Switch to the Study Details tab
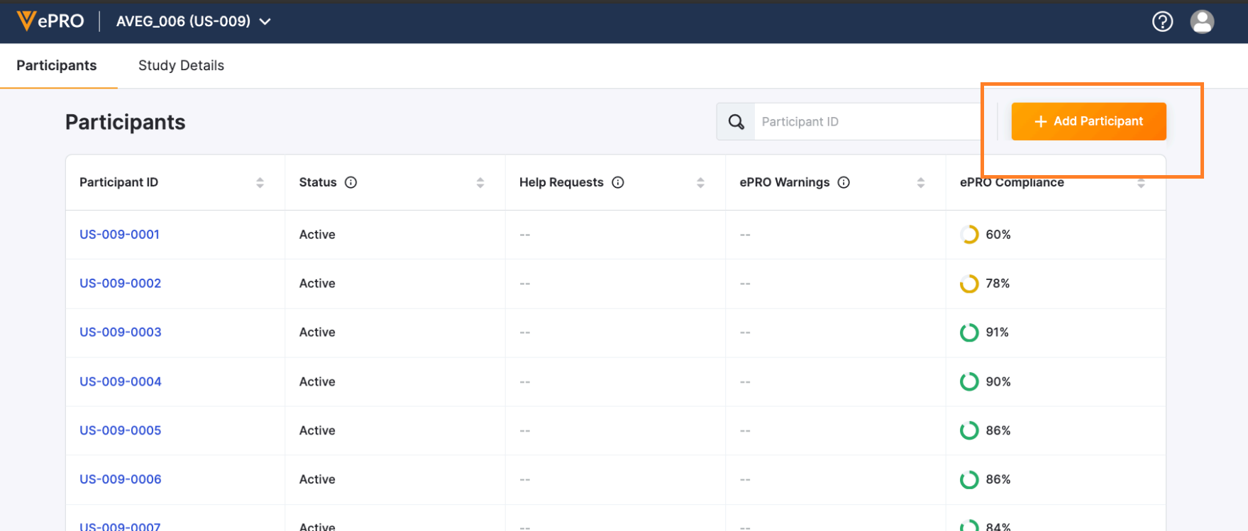 (x=181, y=65)
